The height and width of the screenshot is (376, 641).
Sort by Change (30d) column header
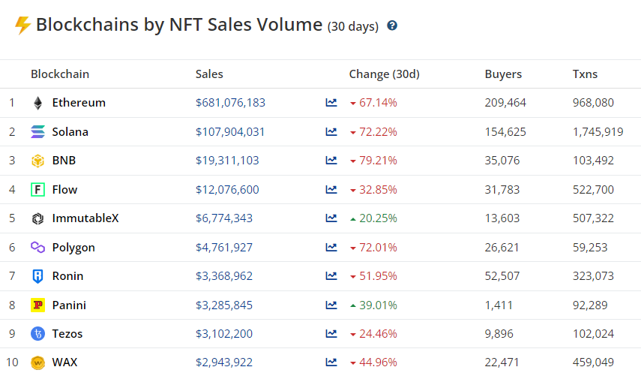[384, 74]
